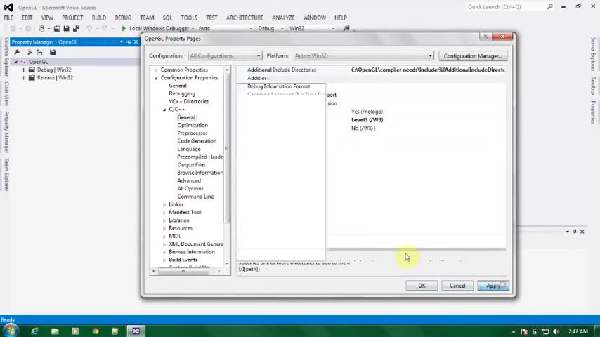
Task: Collapse the OpenGL project node
Action: pos(16,62)
